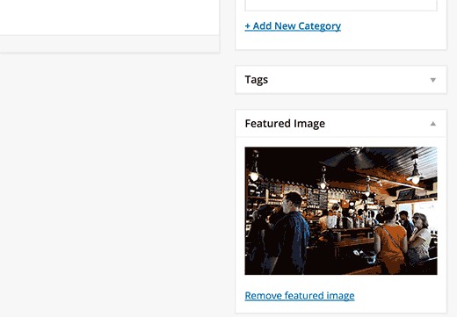Screen dimensions: 457x317
Task: Click the Tags panel title
Action: pos(257,80)
